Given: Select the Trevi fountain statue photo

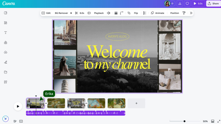Looking at the screenshot, I should point(170,46).
